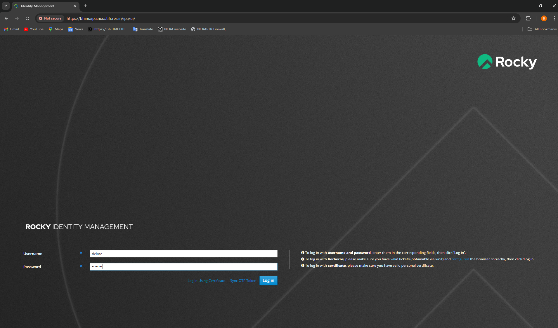
Task: Open the All Bookmarks folder
Action: [x=542, y=29]
